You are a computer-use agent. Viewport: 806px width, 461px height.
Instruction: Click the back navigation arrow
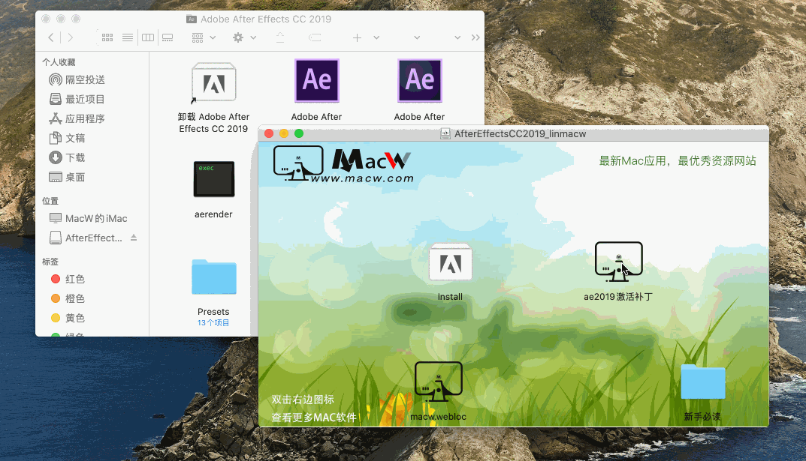coord(50,37)
